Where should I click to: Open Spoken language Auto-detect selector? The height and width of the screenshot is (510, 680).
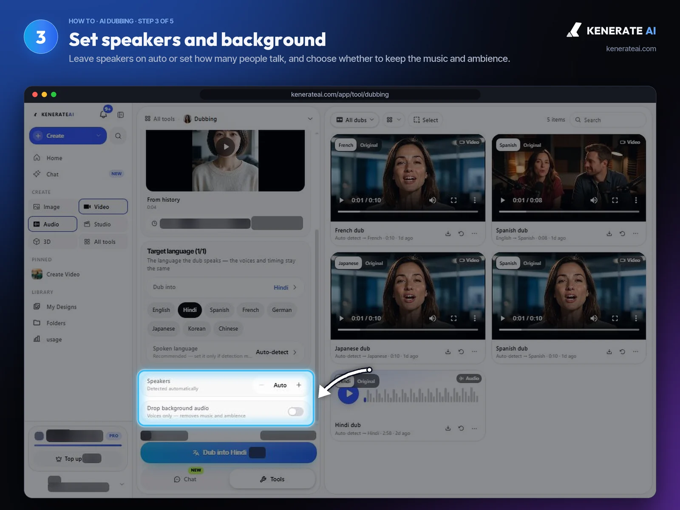[x=225, y=352]
